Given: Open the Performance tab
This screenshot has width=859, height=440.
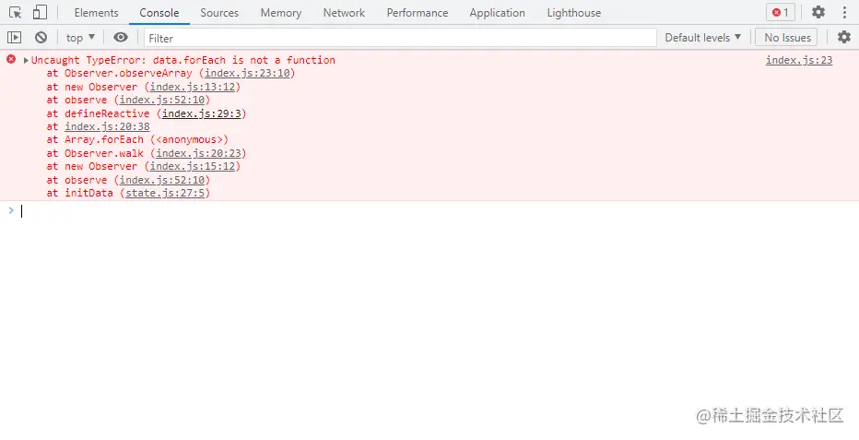Looking at the screenshot, I should [417, 13].
